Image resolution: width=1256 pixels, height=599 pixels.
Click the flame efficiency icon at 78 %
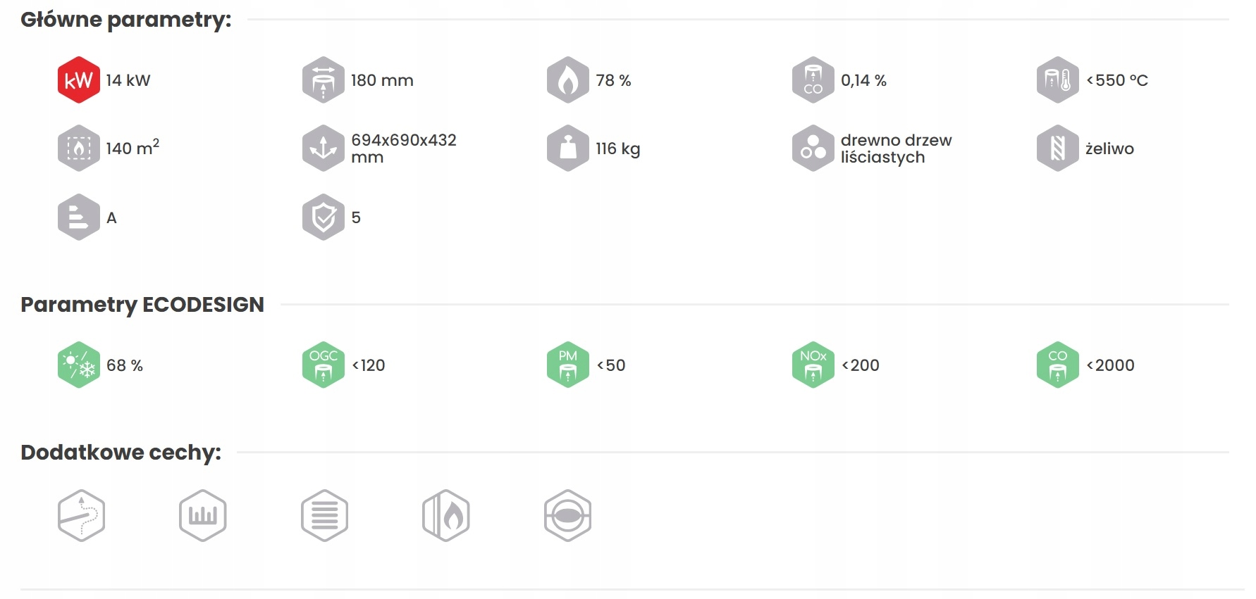567,80
